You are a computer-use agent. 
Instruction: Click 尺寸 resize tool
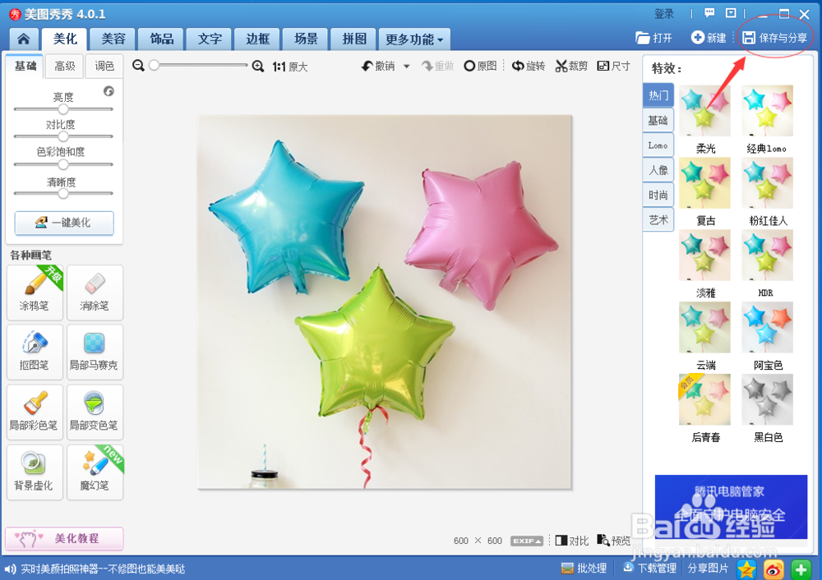[614, 66]
